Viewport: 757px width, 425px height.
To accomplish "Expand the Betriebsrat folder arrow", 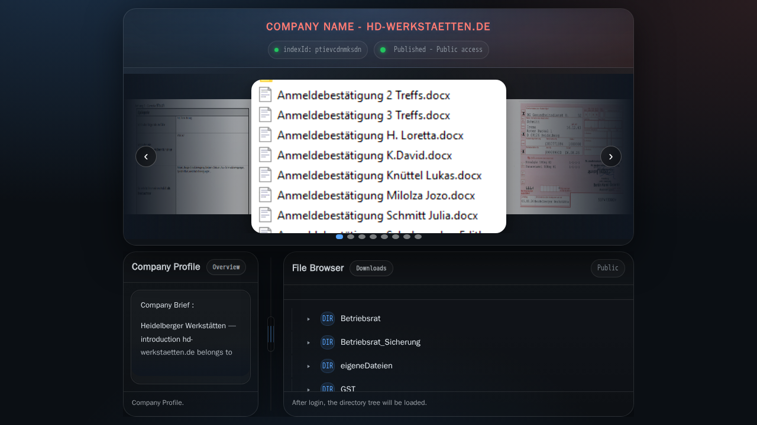I will click(x=309, y=319).
